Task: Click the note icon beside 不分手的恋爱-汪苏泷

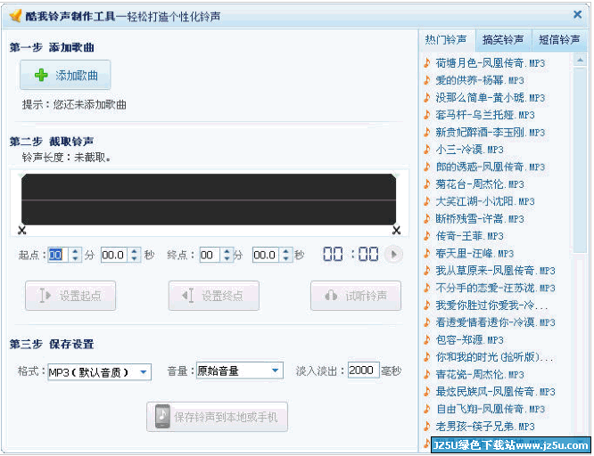Action: (x=427, y=288)
